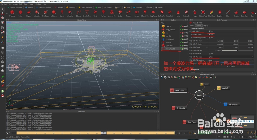The image size is (257, 140).
Task: Adjust the falloff percent slider
Action: pyautogui.click(x=237, y=50)
